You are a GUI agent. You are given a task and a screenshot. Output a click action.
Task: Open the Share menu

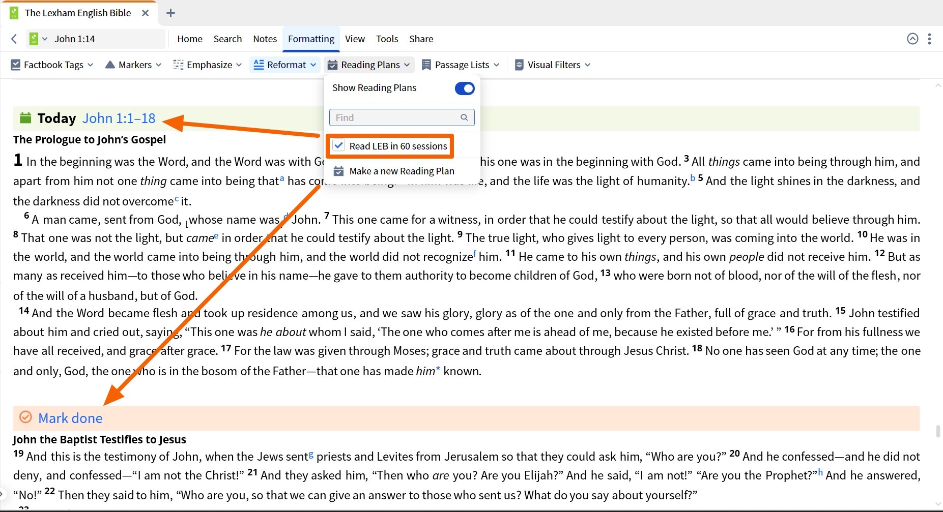coord(421,39)
